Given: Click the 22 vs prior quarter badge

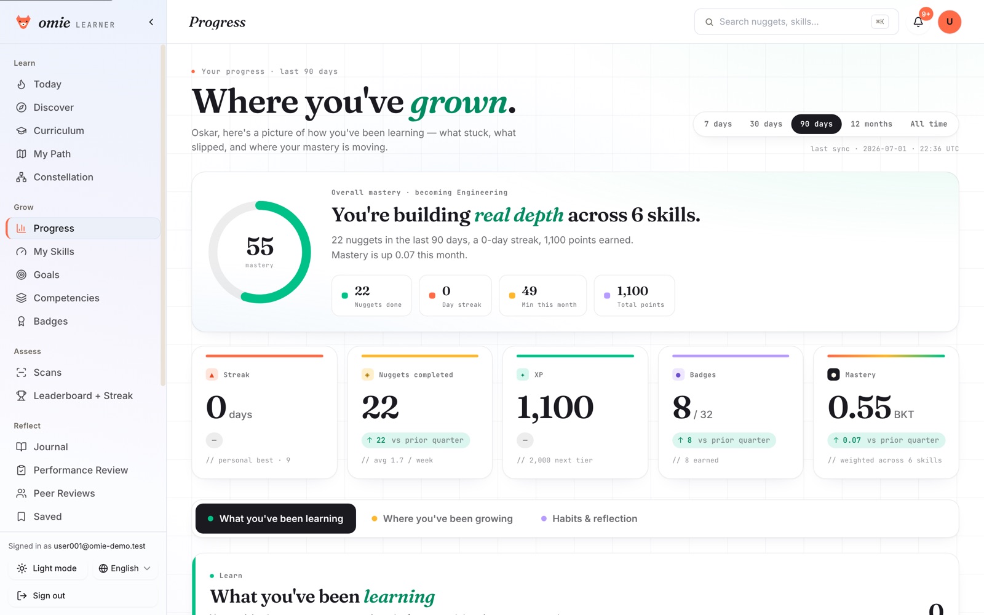Looking at the screenshot, I should [416, 440].
